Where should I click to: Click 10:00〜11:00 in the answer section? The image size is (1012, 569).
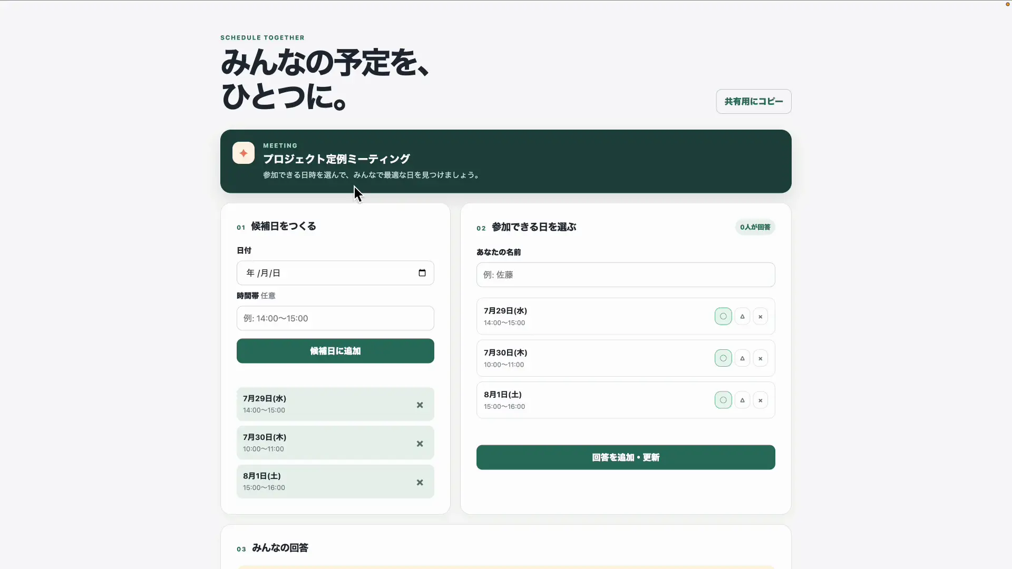504,365
